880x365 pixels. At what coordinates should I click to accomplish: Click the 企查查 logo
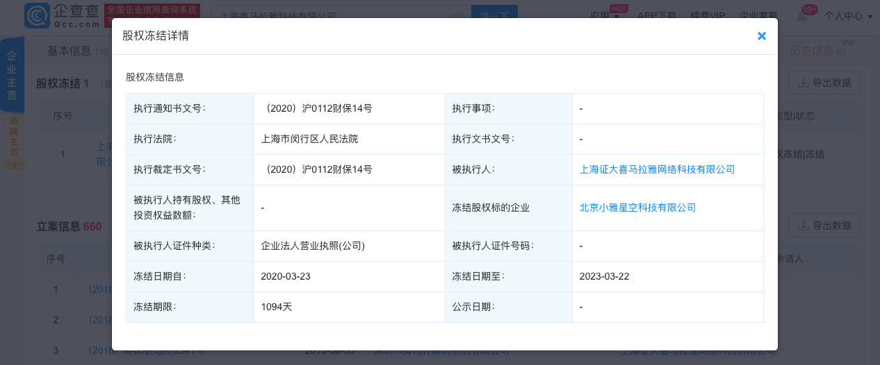(62, 15)
